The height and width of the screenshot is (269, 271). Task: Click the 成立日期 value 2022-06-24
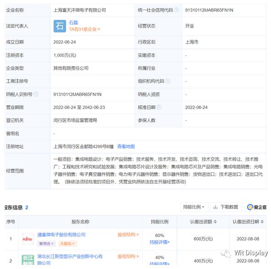pyautogui.click(x=65, y=42)
